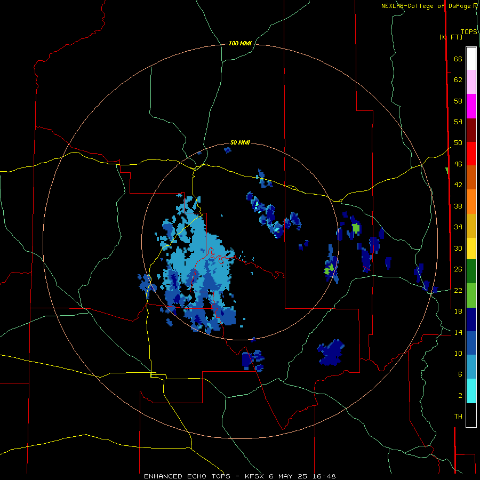Click the '50 NMI' range ring label
480x480 pixels.
click(240, 142)
